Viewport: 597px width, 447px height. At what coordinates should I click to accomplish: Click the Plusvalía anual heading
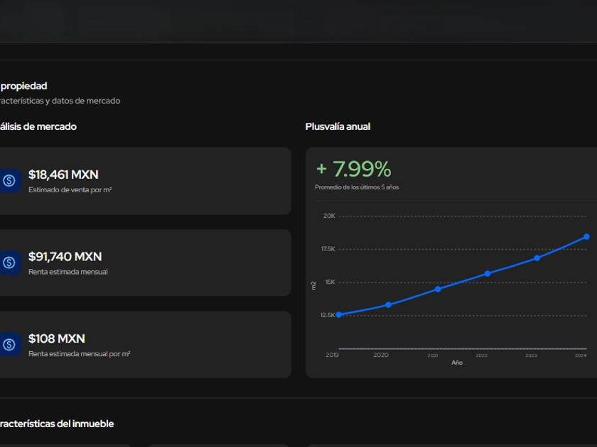click(x=338, y=126)
